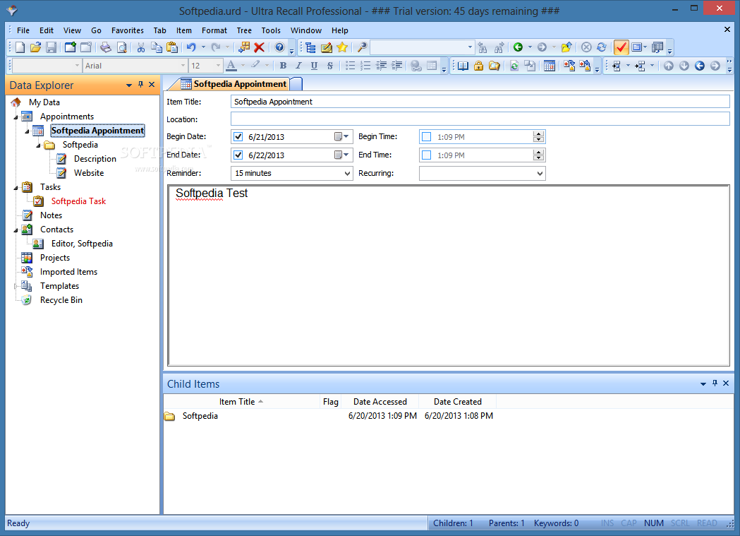The height and width of the screenshot is (536, 740).
Task: Open the highlight color dropdown arrow
Action: point(267,66)
